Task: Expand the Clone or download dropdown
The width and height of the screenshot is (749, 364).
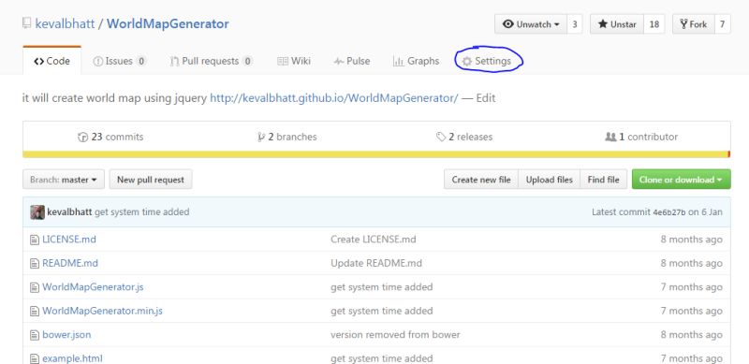Action: [682, 180]
